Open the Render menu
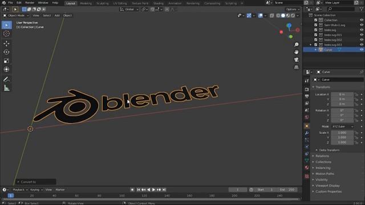This screenshot has height=205, width=365. click(x=30, y=3)
